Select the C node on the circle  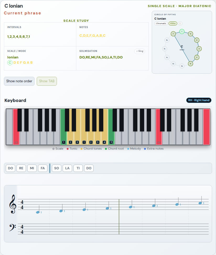click(x=182, y=31)
